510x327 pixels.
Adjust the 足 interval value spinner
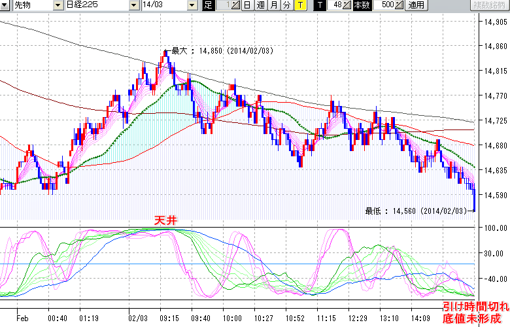(237, 5)
